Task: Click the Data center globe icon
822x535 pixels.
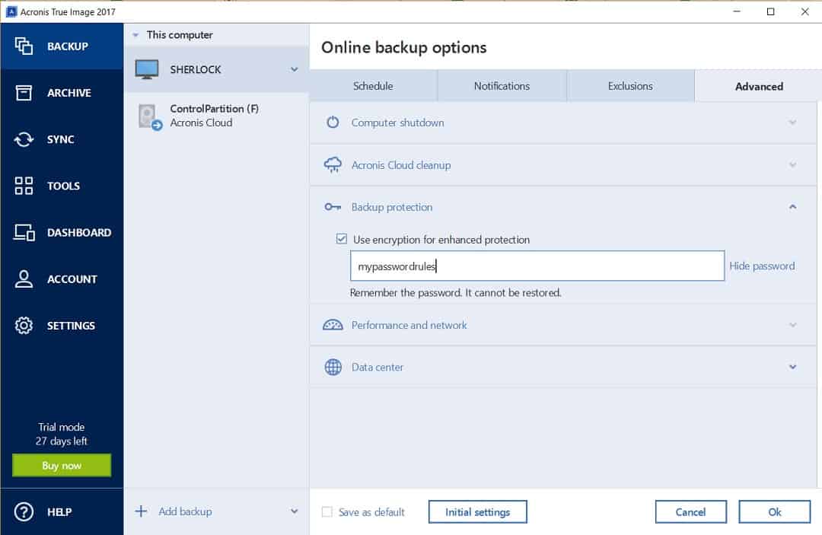Action: [x=333, y=367]
